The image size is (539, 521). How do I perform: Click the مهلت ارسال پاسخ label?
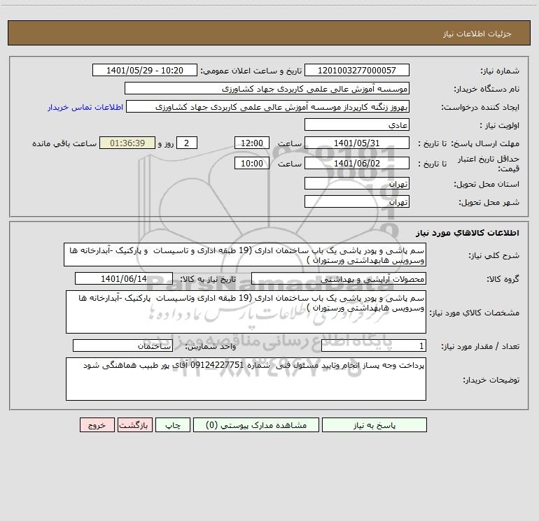click(486, 143)
